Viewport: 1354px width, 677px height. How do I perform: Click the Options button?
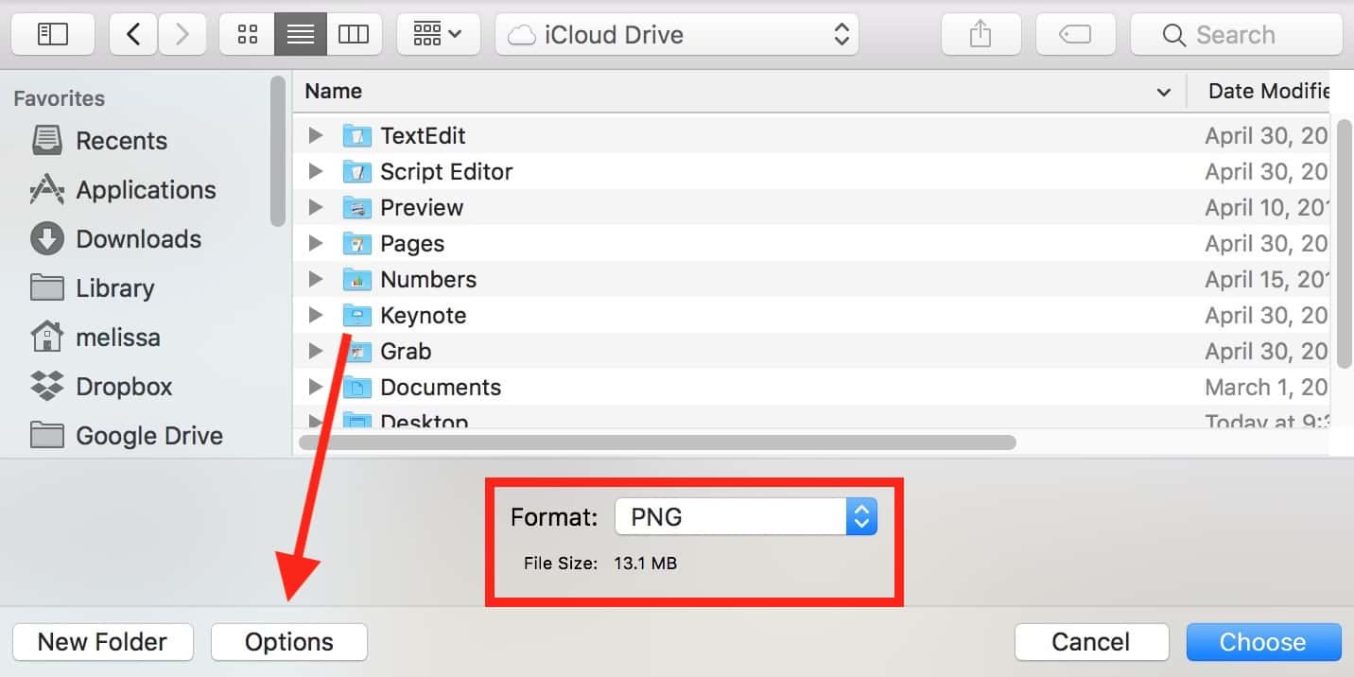(x=288, y=642)
